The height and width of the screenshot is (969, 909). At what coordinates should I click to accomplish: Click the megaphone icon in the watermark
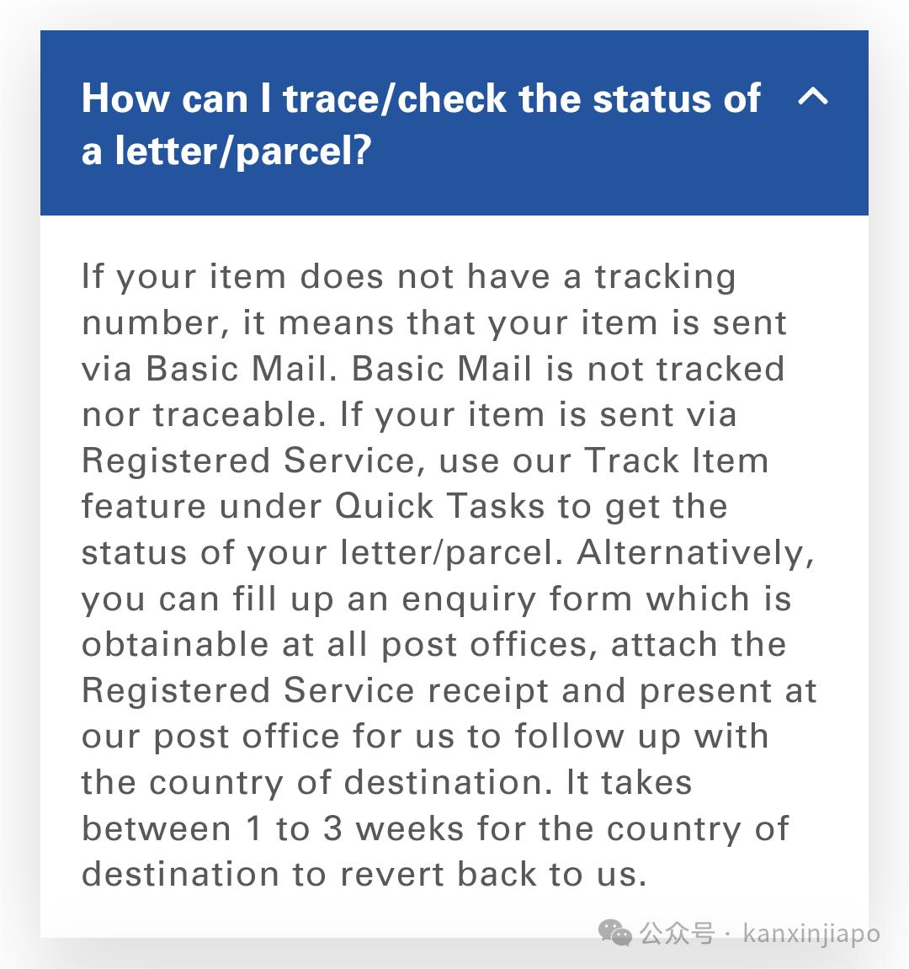(614, 933)
